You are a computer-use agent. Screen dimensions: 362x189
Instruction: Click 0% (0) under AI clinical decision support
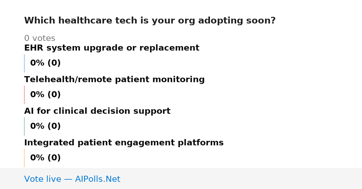tap(45, 126)
